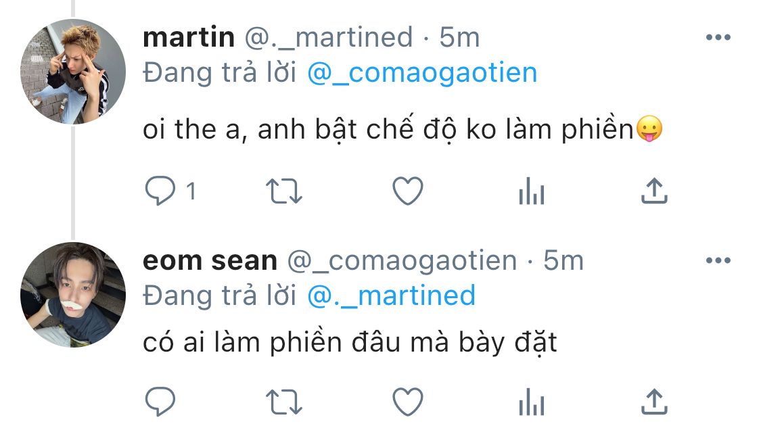View analytics for eom sean's tweet
The image size is (761, 428).
532,402
